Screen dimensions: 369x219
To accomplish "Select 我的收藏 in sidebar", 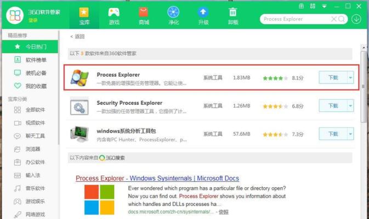I will pos(30,86).
